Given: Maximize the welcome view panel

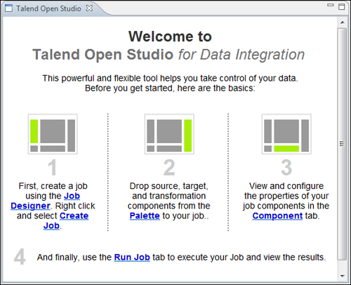Looking at the screenshot, I should pyautogui.click(x=342, y=6).
